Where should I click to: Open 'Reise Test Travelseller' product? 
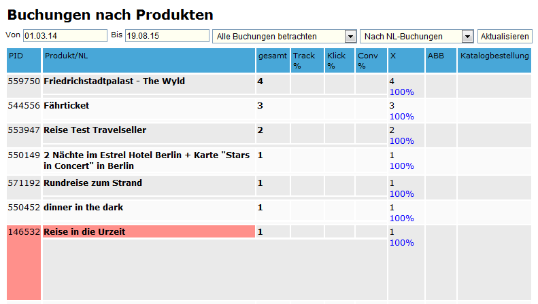(x=95, y=130)
